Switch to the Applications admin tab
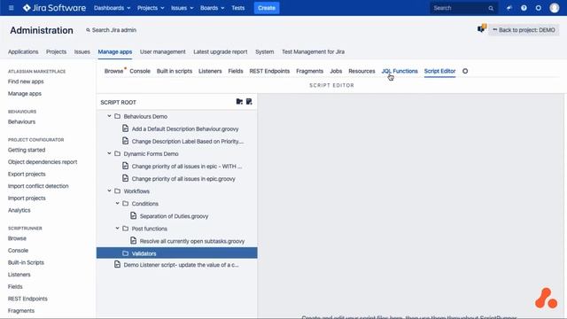 tap(23, 51)
